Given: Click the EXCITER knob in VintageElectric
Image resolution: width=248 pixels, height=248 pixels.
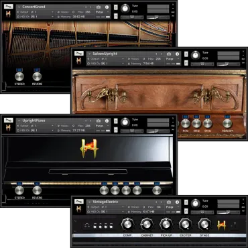Looking at the screenshot, I should point(185,225).
